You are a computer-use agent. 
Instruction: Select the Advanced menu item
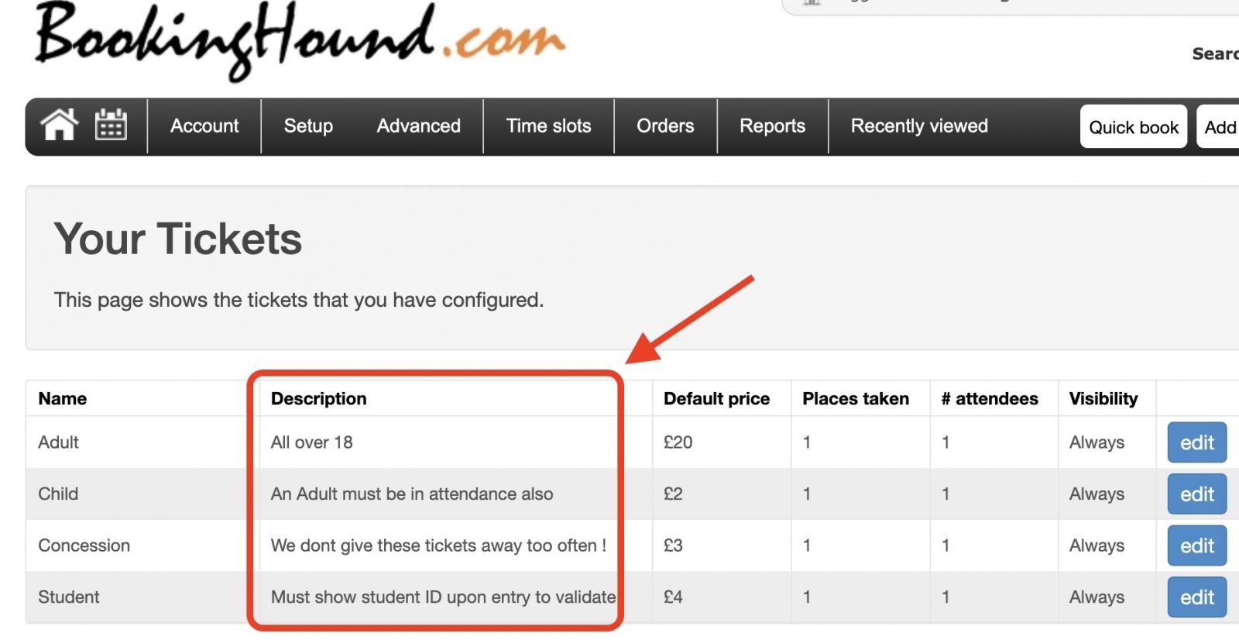click(418, 126)
